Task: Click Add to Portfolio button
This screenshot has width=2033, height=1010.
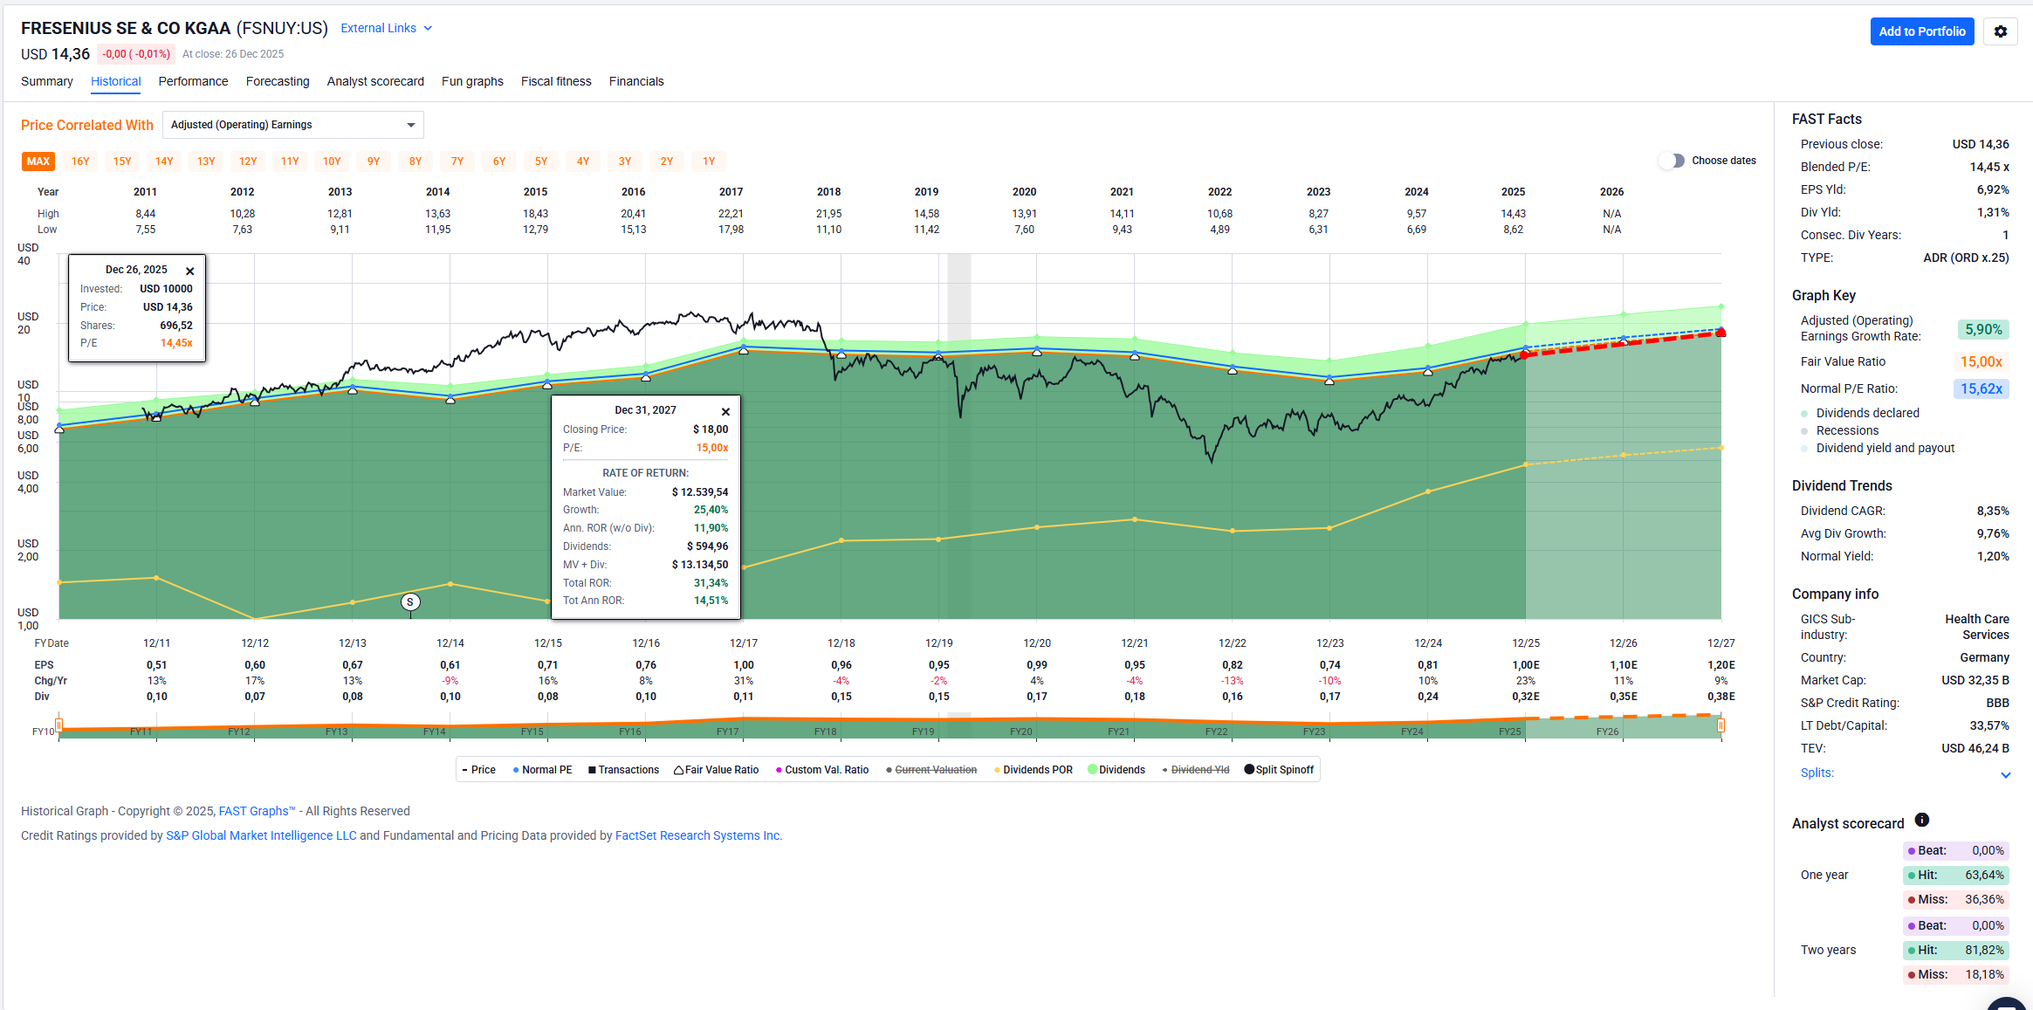Action: click(1921, 31)
